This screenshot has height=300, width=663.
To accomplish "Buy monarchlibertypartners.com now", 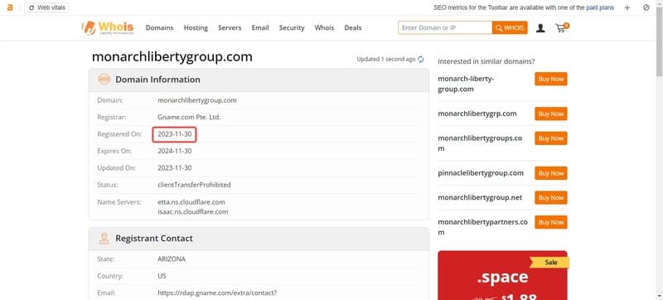I will 551,222.
